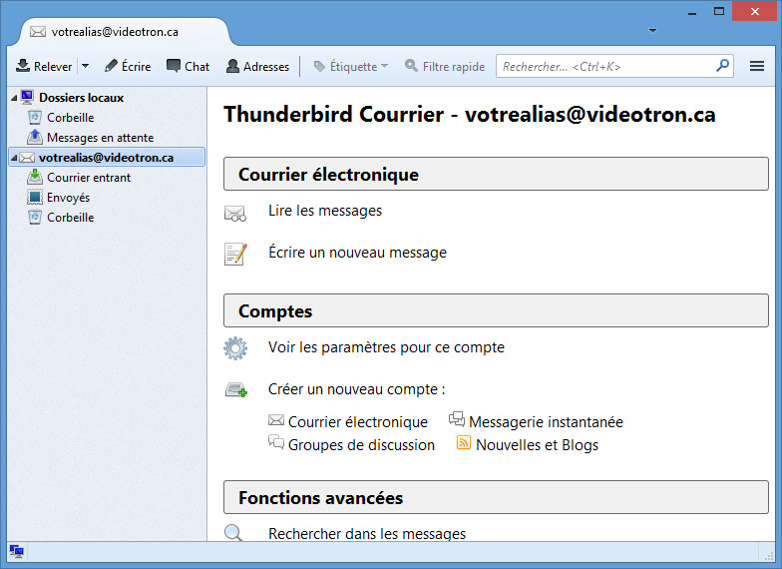Click the magnifying glass icon by Rechercher dans les messages
The image size is (782, 569).
pyautogui.click(x=233, y=533)
